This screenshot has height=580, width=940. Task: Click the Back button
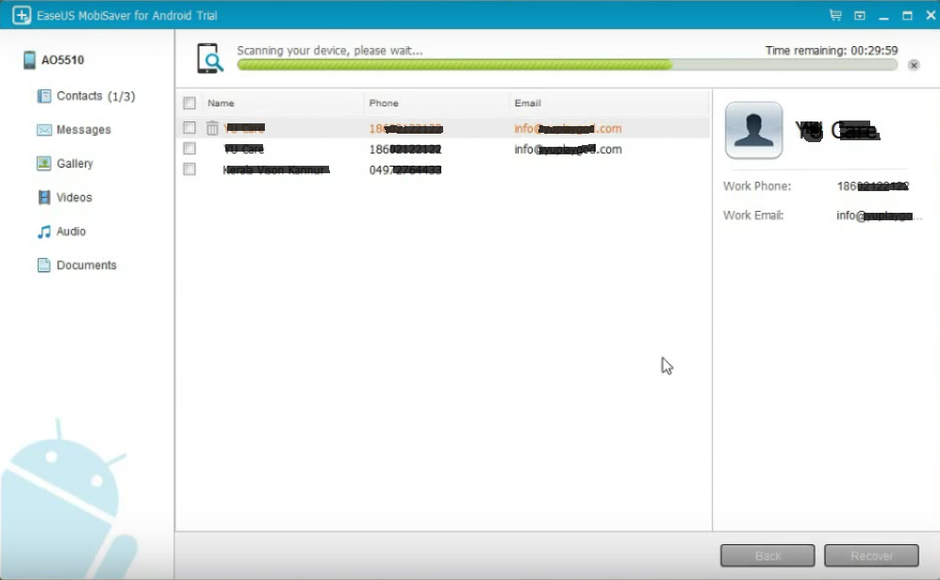(x=767, y=556)
